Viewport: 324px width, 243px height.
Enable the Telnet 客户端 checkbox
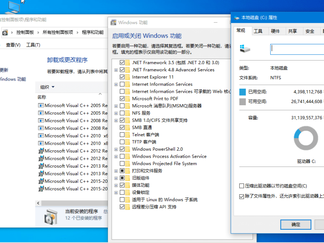122,135
